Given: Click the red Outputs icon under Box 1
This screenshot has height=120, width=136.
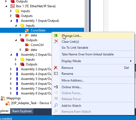Looking at the screenshot, I should point(17,16).
